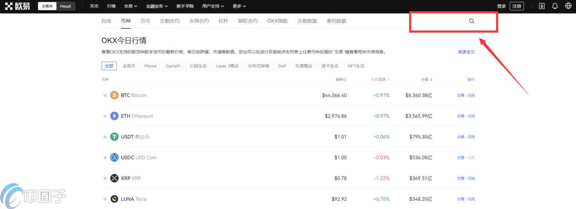
Task: Click the OKX logo in header
Action: pos(18,6)
